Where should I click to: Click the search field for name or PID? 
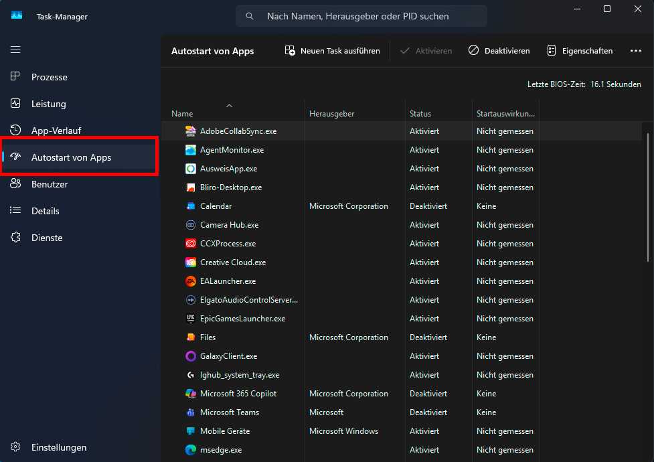pyautogui.click(x=361, y=16)
